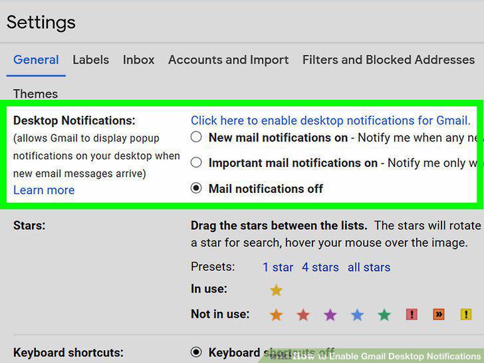The width and height of the screenshot is (484, 363).
Task: Select Important mail notifications on
Action: click(196, 162)
